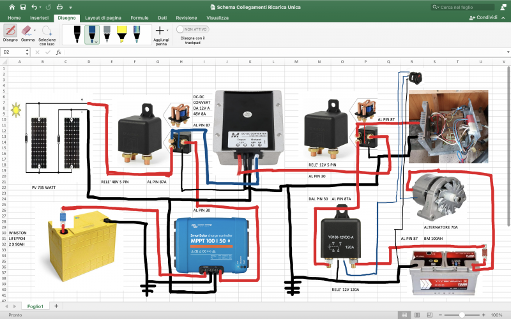Expand the Aggiungi penna dropdown

point(167,30)
